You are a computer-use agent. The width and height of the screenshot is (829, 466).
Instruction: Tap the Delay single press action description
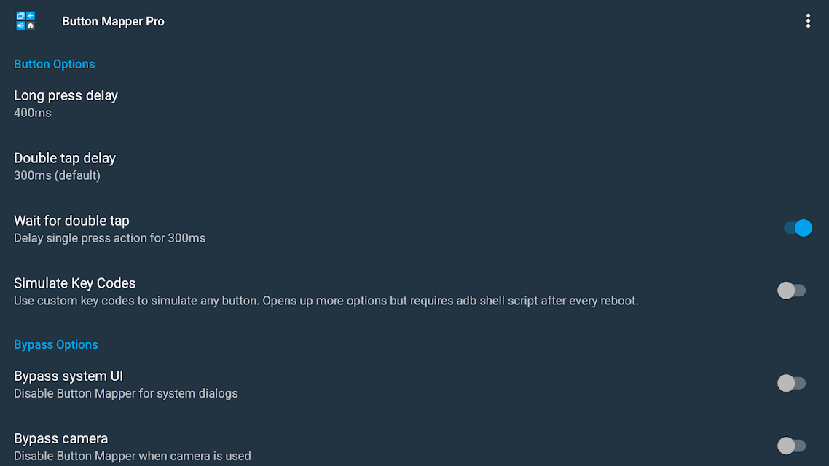tap(109, 238)
